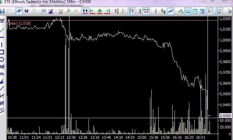The image size is (233, 140).
Task: Click the window title ETE 1Min text
Action: click(48, 2)
